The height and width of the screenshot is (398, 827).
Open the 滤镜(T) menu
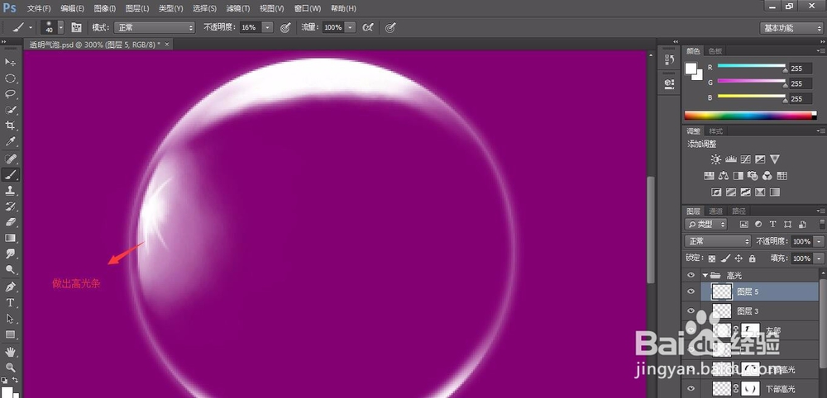click(x=237, y=8)
